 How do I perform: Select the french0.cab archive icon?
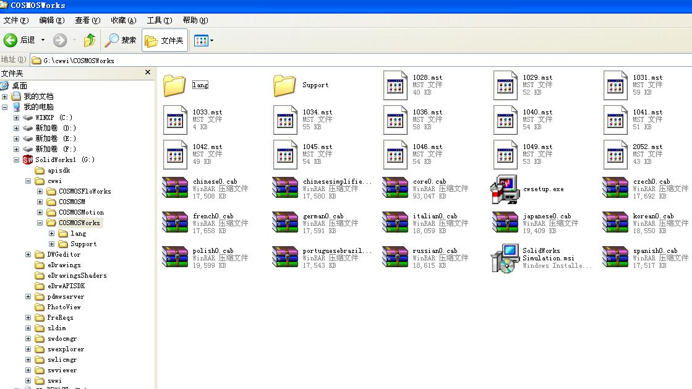click(x=175, y=222)
